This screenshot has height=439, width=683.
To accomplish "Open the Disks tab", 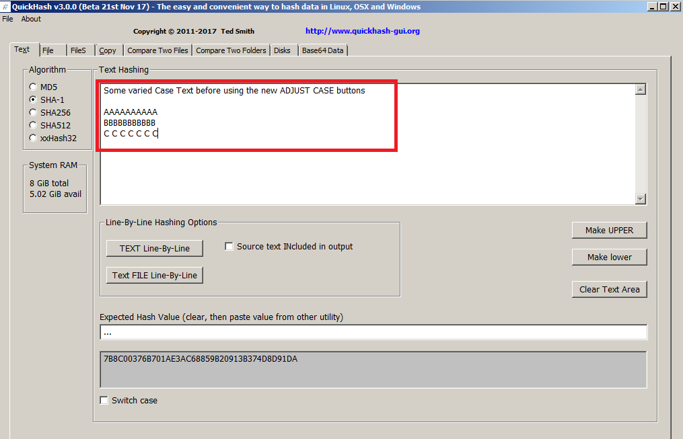I will tap(282, 50).
